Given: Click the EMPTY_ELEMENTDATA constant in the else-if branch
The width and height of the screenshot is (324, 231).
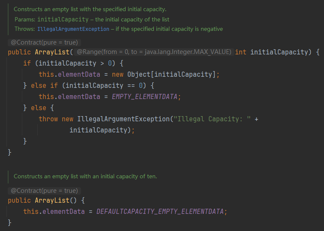Looking at the screenshot, I should pos(144,97).
